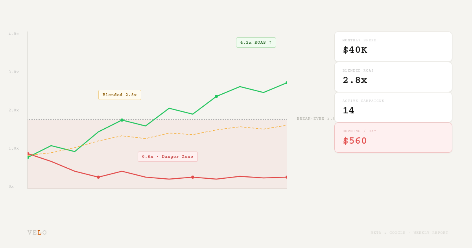The image size is (472, 248).
Task: Select the second red data marker from left
Action: (x=98, y=177)
